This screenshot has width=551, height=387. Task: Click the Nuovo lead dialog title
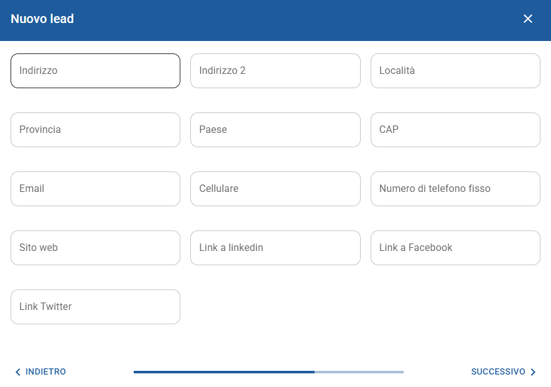tap(42, 19)
